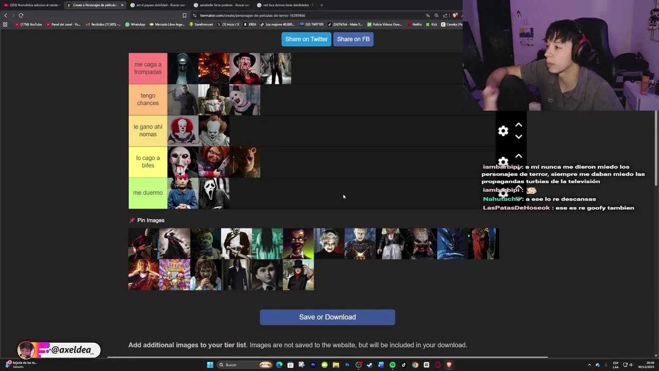Open the WhatsApp bookmark
This screenshot has width=659, height=371.
(135, 24)
